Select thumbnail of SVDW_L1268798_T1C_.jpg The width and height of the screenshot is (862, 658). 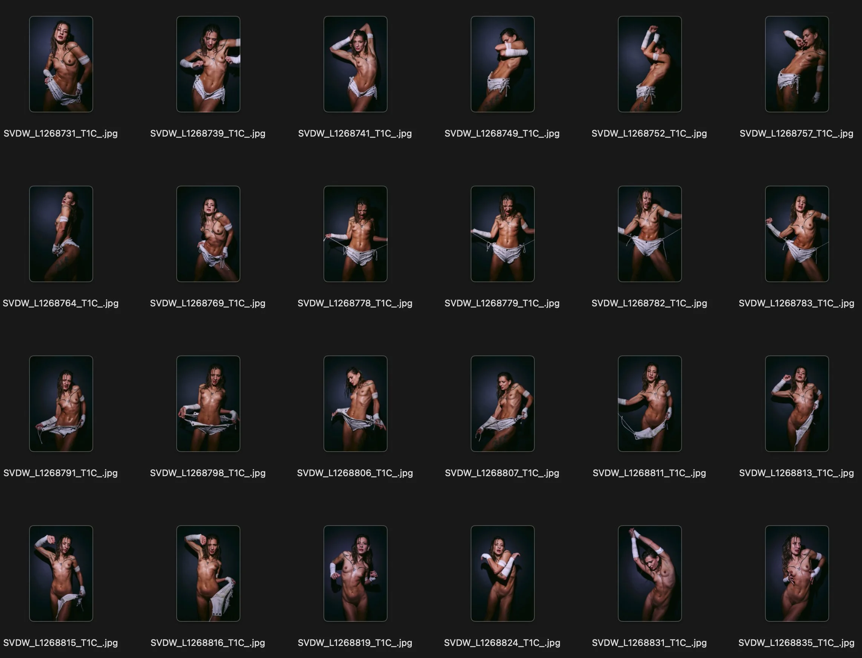click(x=208, y=403)
